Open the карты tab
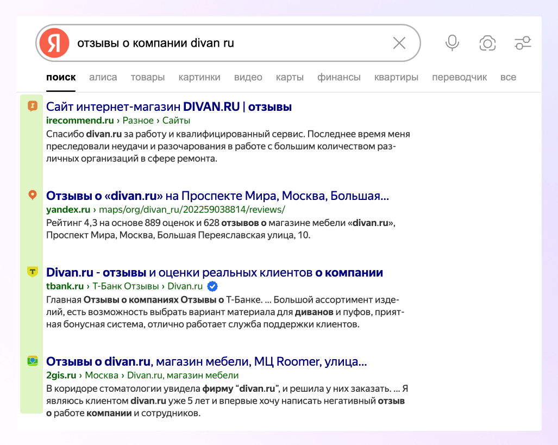 coord(290,77)
